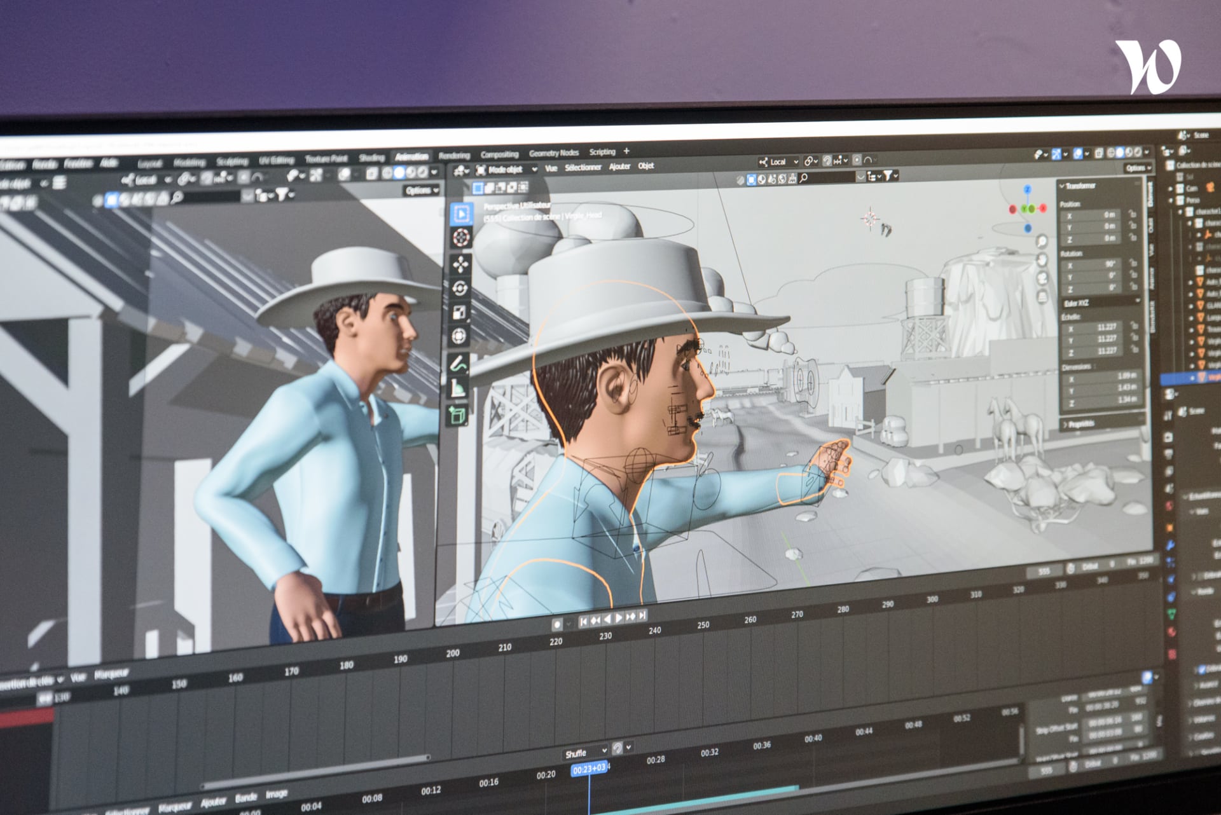Image resolution: width=1221 pixels, height=815 pixels.
Task: Select the Rotate tool in viewport toolbar
Action: coord(460,288)
